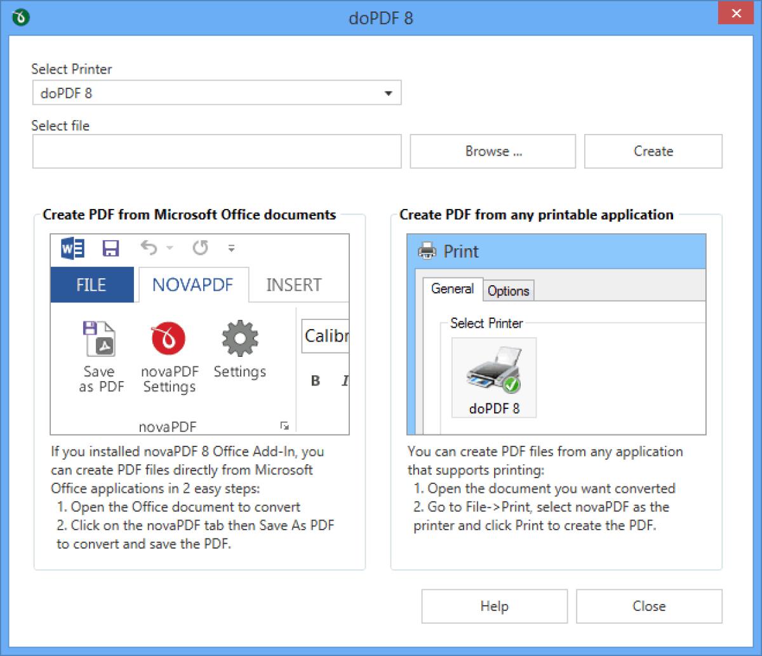Click the Redo arrow icon
The width and height of the screenshot is (762, 656).
tap(199, 248)
